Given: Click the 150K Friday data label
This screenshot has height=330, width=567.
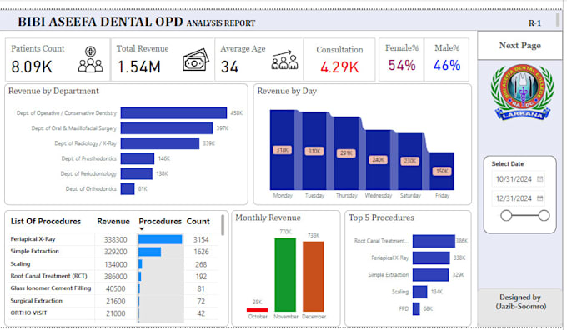Looking at the screenshot, I should (x=442, y=172).
